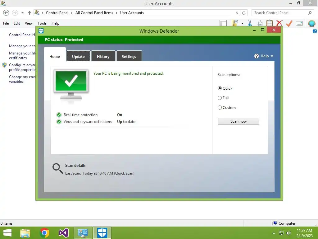Switch to the Home tab
Image resolution: width=318 pixels, height=239 pixels.
55,56
